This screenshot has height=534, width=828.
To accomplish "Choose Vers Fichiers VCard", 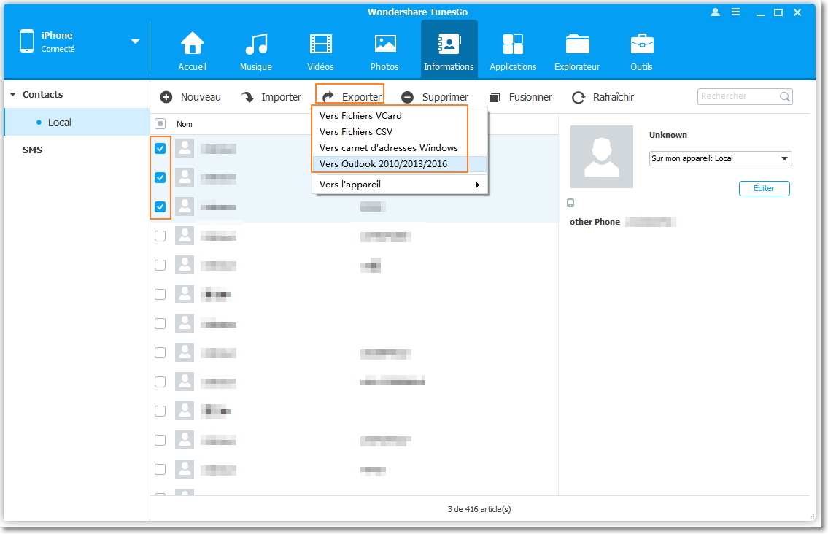I will [360, 116].
